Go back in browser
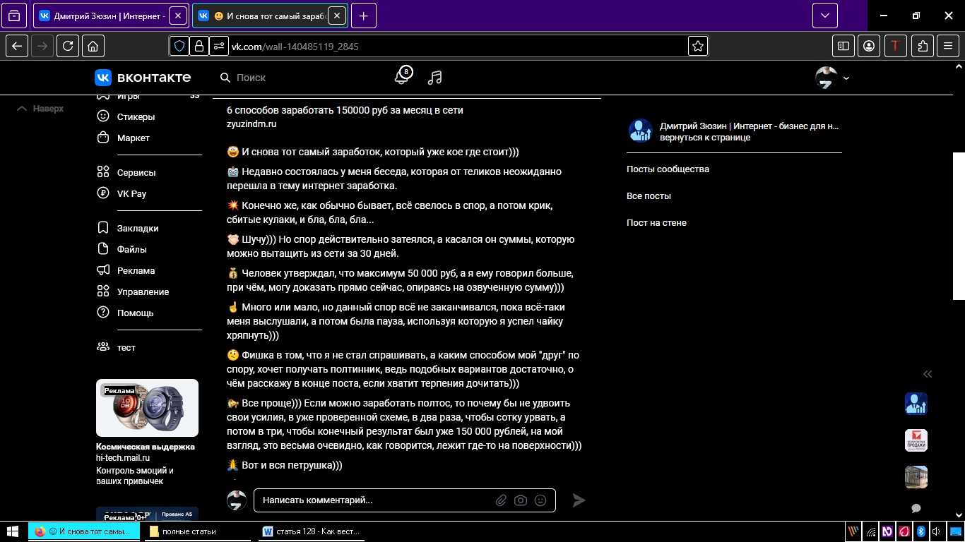The height and width of the screenshot is (542, 965). (x=17, y=46)
